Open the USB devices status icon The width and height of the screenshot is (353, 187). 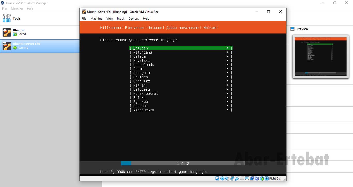point(237,178)
